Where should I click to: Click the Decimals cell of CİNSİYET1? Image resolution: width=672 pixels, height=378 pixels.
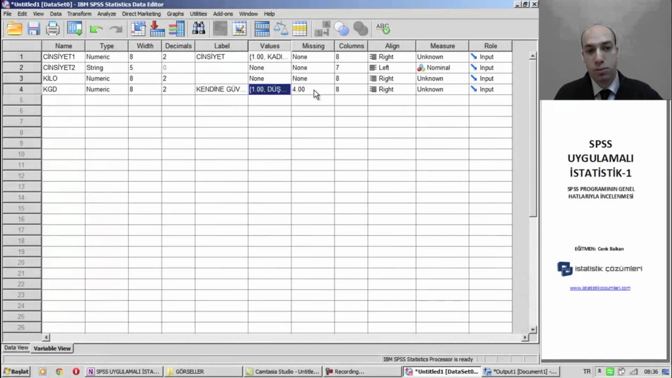(178, 57)
